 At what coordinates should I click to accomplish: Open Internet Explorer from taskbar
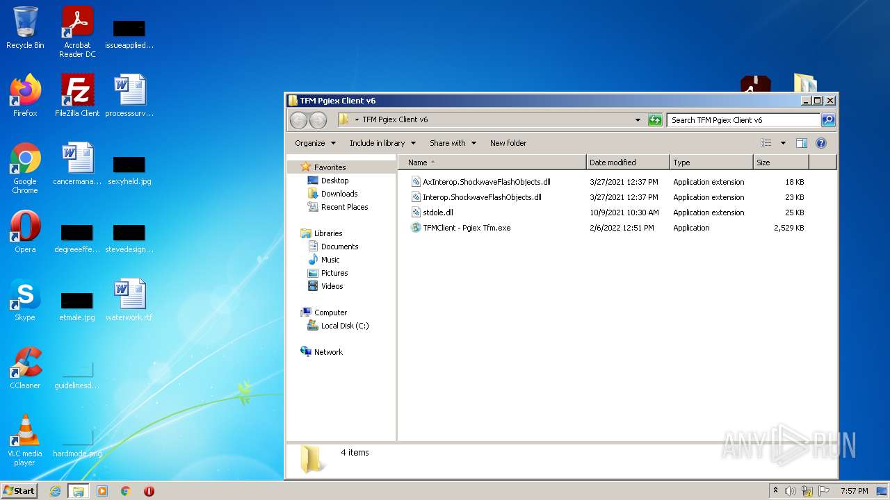point(55,491)
